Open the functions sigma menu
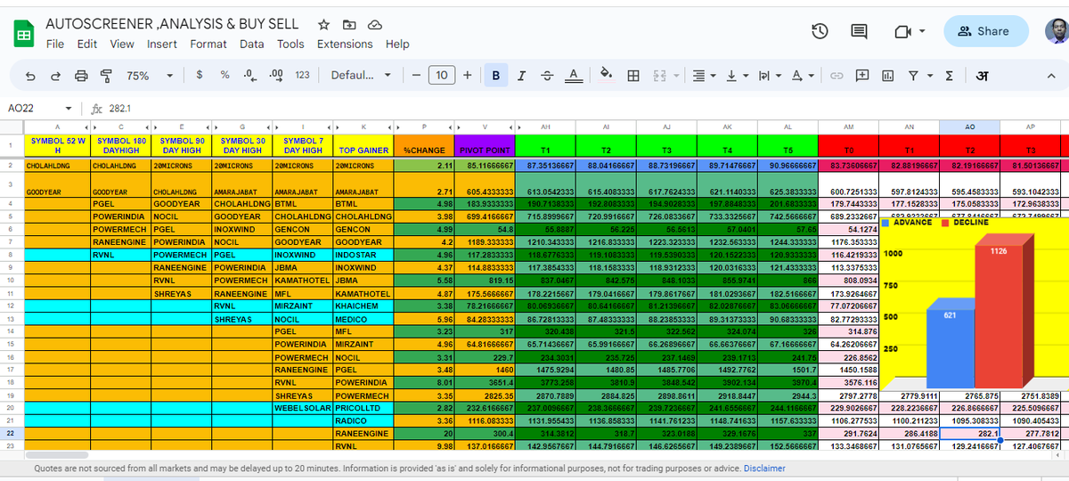This screenshot has height=481, width=1069. [x=949, y=76]
